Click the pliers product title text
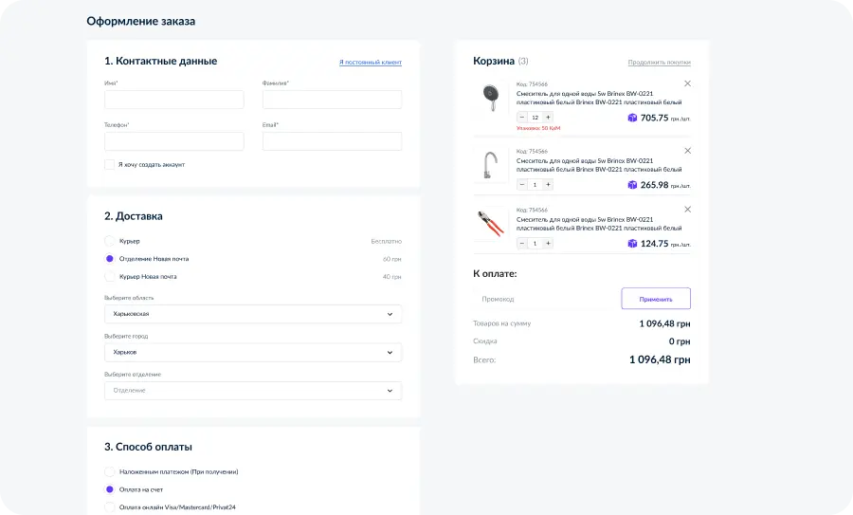Image resolution: width=853 pixels, height=515 pixels. click(599, 224)
